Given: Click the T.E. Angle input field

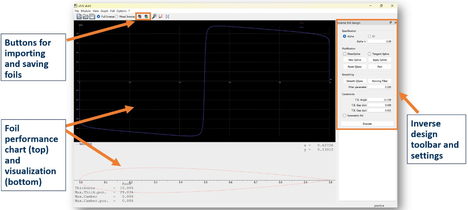Looking at the screenshot, I should coord(380,100).
